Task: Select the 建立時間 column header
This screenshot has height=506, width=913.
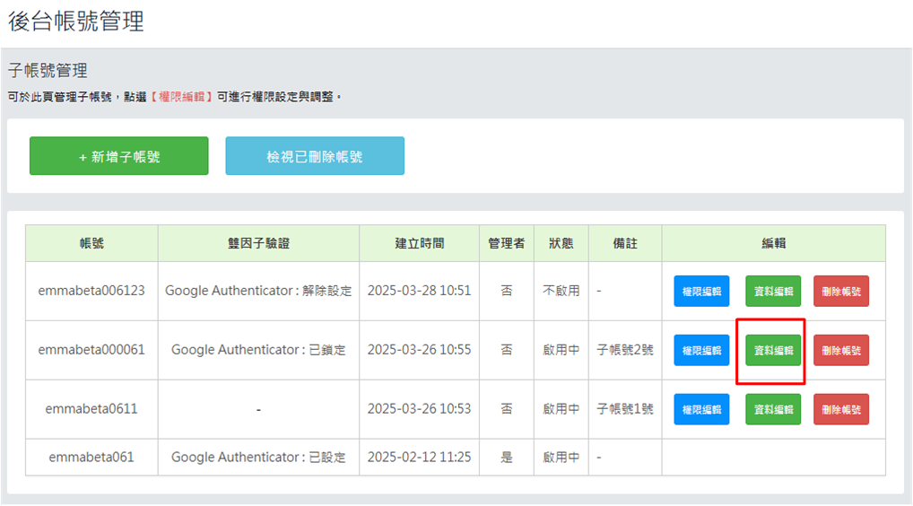Action: point(419,243)
